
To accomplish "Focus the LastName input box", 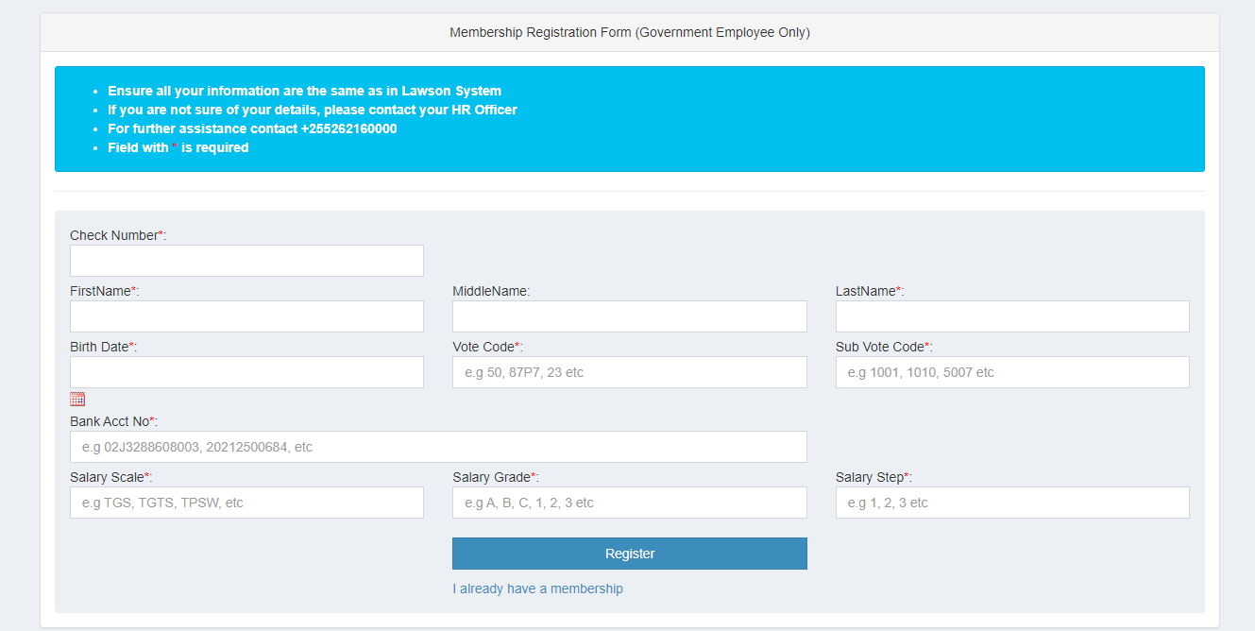I will pos(1011,315).
